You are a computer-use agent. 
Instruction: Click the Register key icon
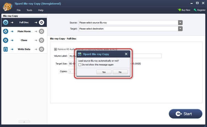(x=195, y=10)
